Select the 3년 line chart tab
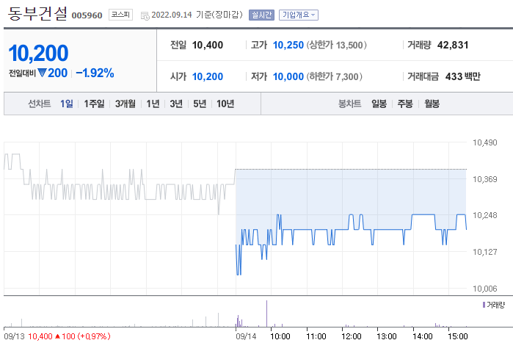Viewport: 513px width, 351px height. [x=176, y=104]
